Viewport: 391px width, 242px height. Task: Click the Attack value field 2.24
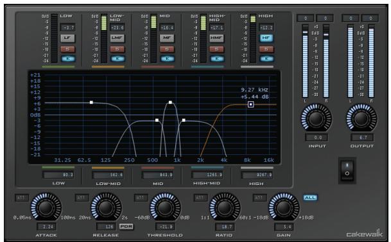tap(47, 227)
